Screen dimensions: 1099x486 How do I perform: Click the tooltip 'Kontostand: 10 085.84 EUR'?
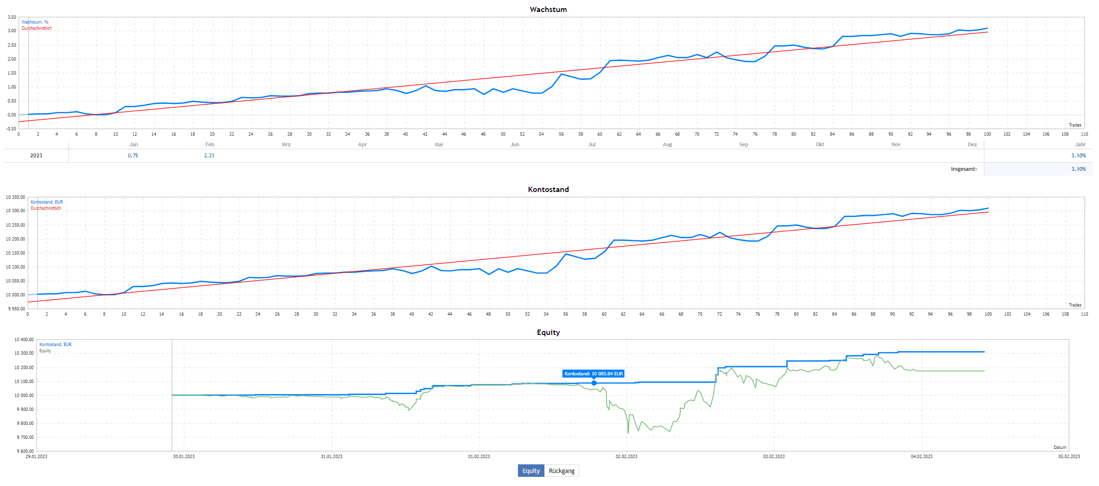point(594,373)
